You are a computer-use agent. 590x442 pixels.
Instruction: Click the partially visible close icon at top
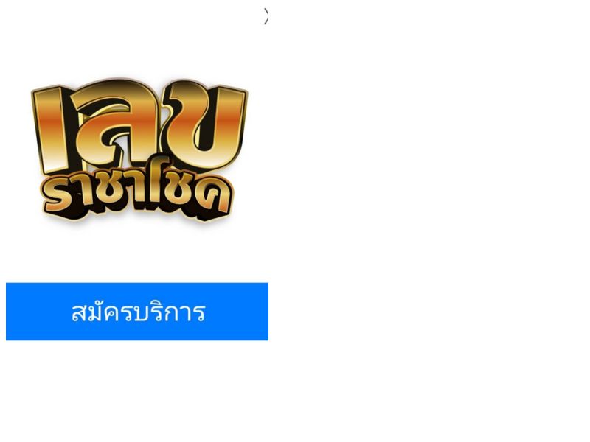[x=266, y=16]
